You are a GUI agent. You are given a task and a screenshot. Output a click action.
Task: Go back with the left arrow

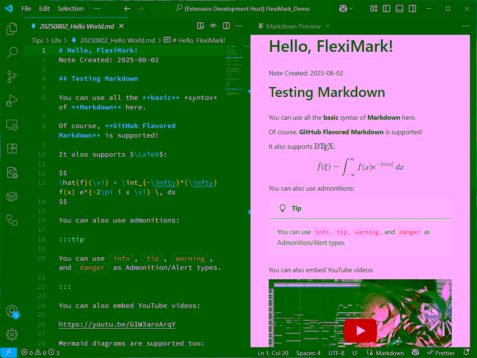[x=127, y=9]
